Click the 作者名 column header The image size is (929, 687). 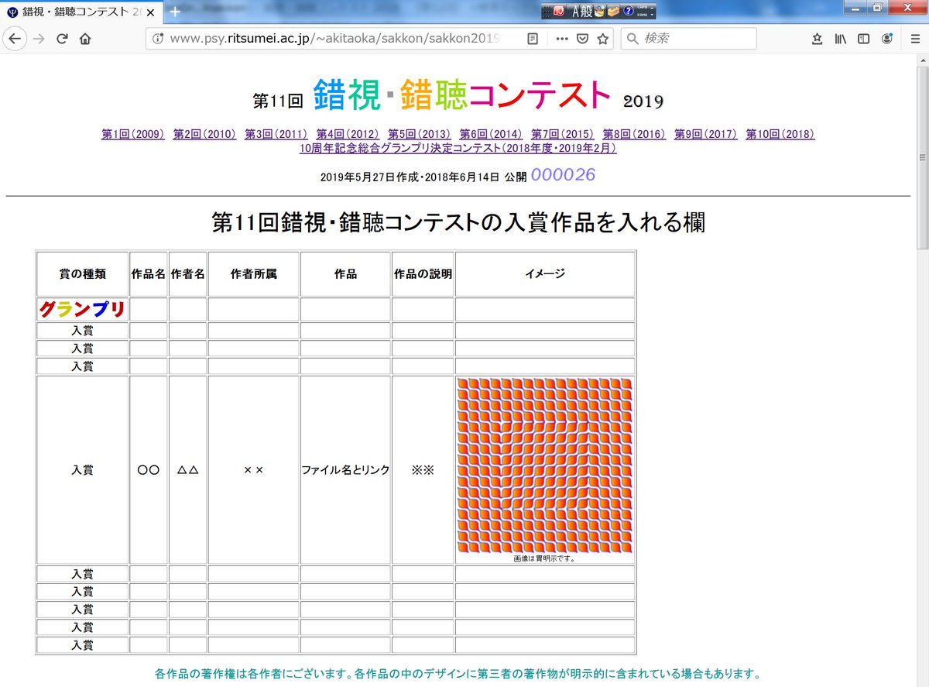point(187,274)
